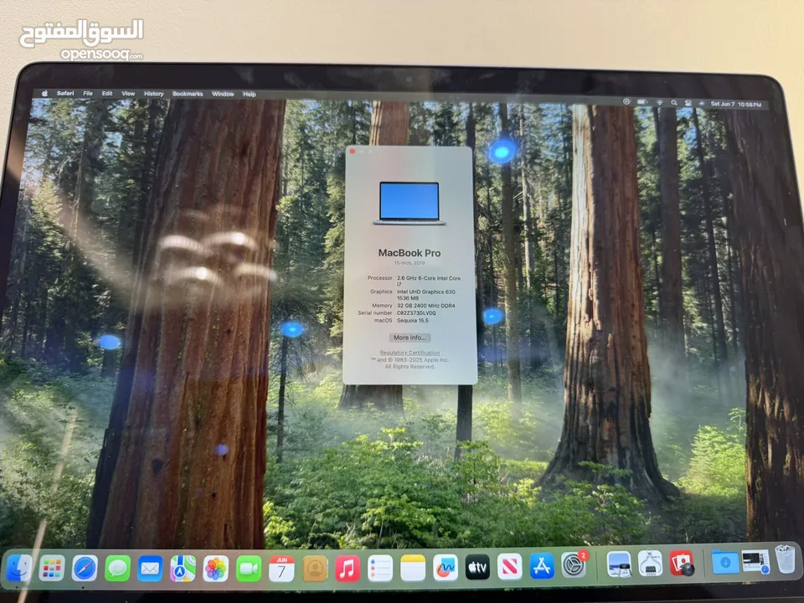Open the Trash in the Dock
The image size is (804, 603).
[x=785, y=559]
